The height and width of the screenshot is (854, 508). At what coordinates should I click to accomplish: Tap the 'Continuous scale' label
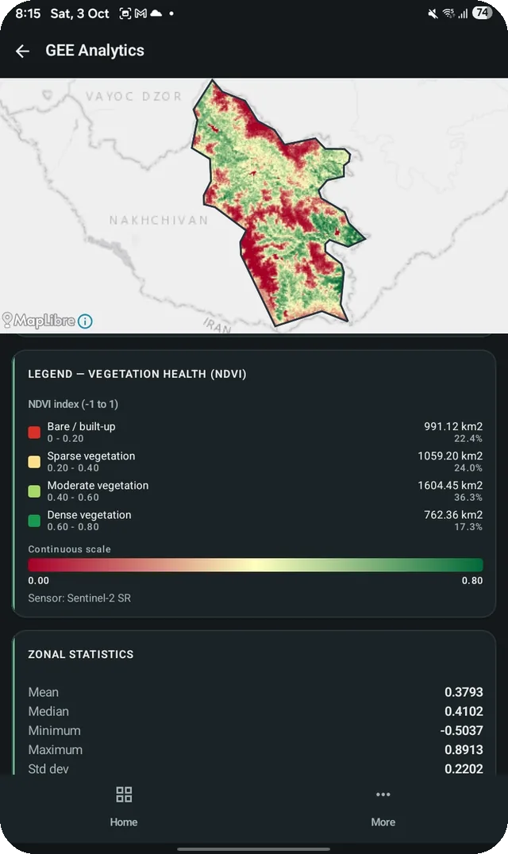pos(69,549)
